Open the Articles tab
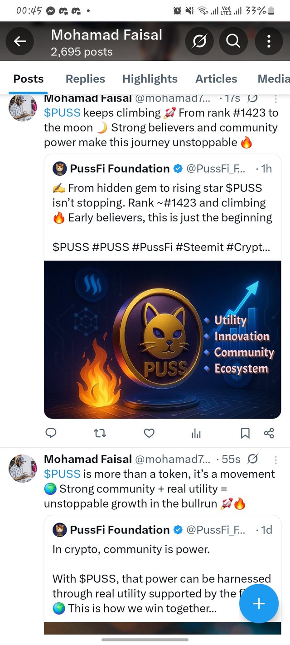 pos(216,79)
